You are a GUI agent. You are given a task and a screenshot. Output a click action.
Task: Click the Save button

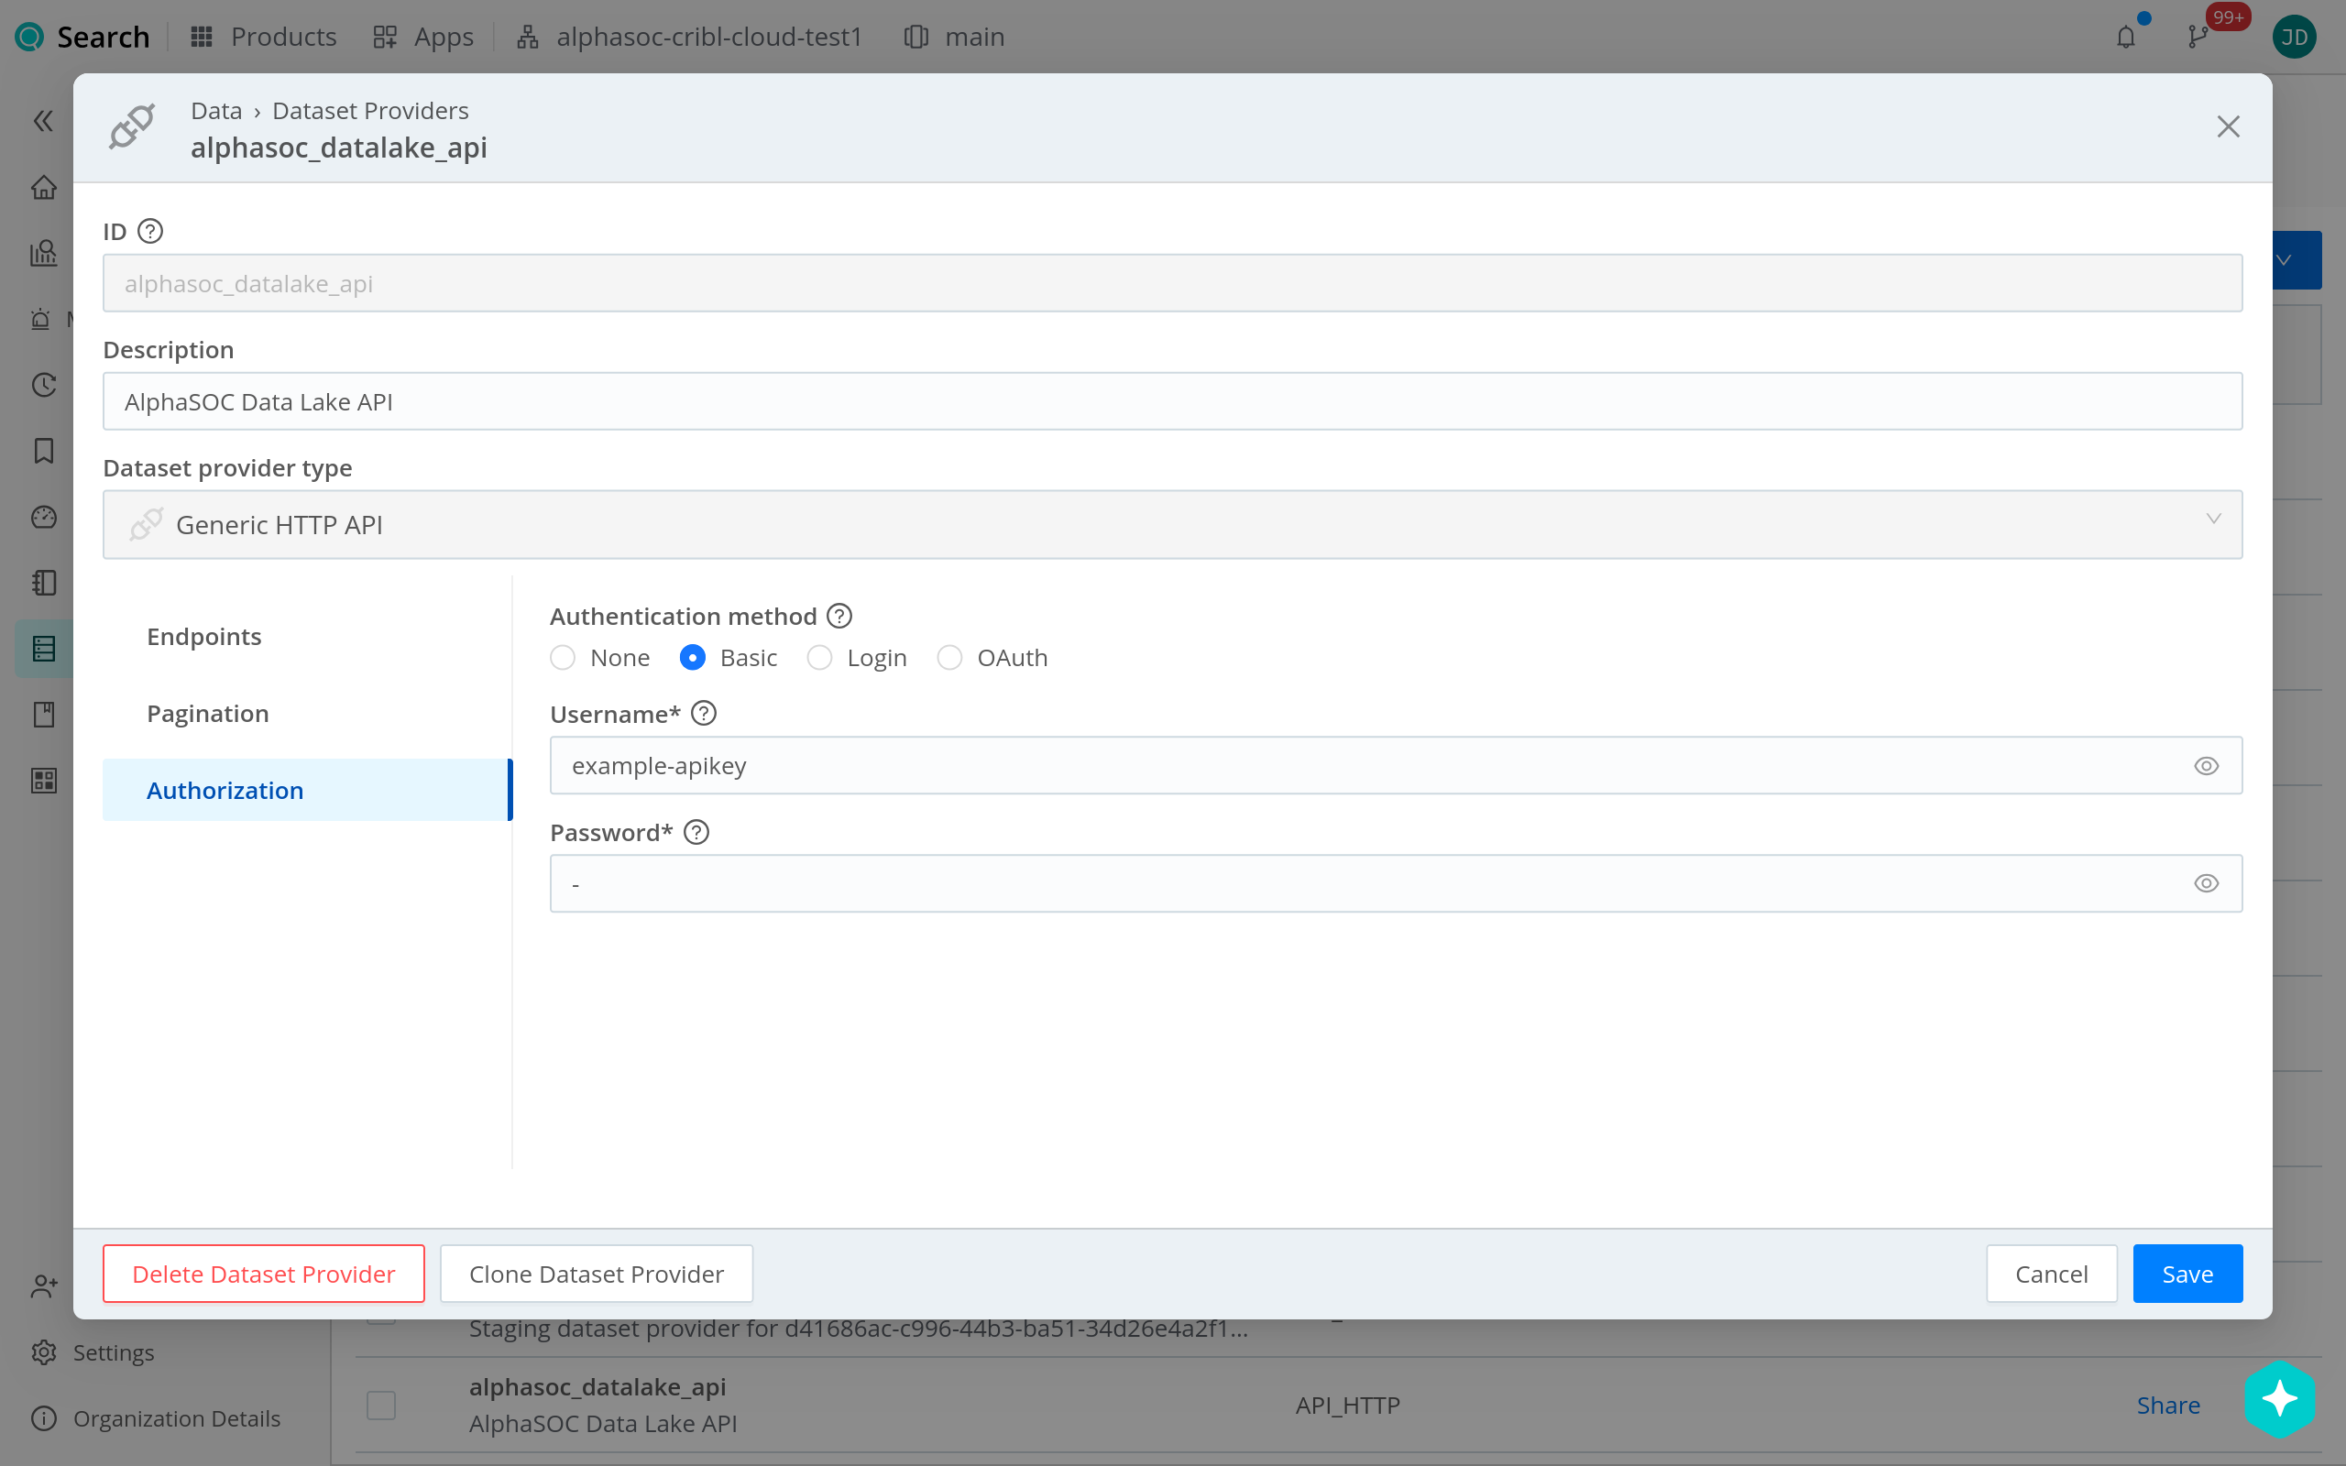click(2187, 1274)
